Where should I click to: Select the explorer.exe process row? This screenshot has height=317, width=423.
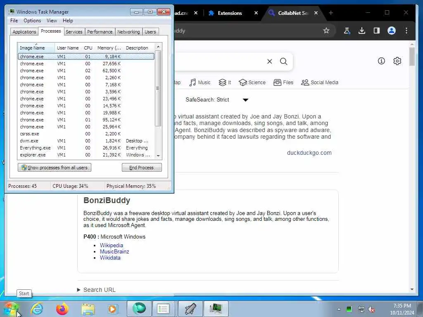pyautogui.click(x=86, y=155)
